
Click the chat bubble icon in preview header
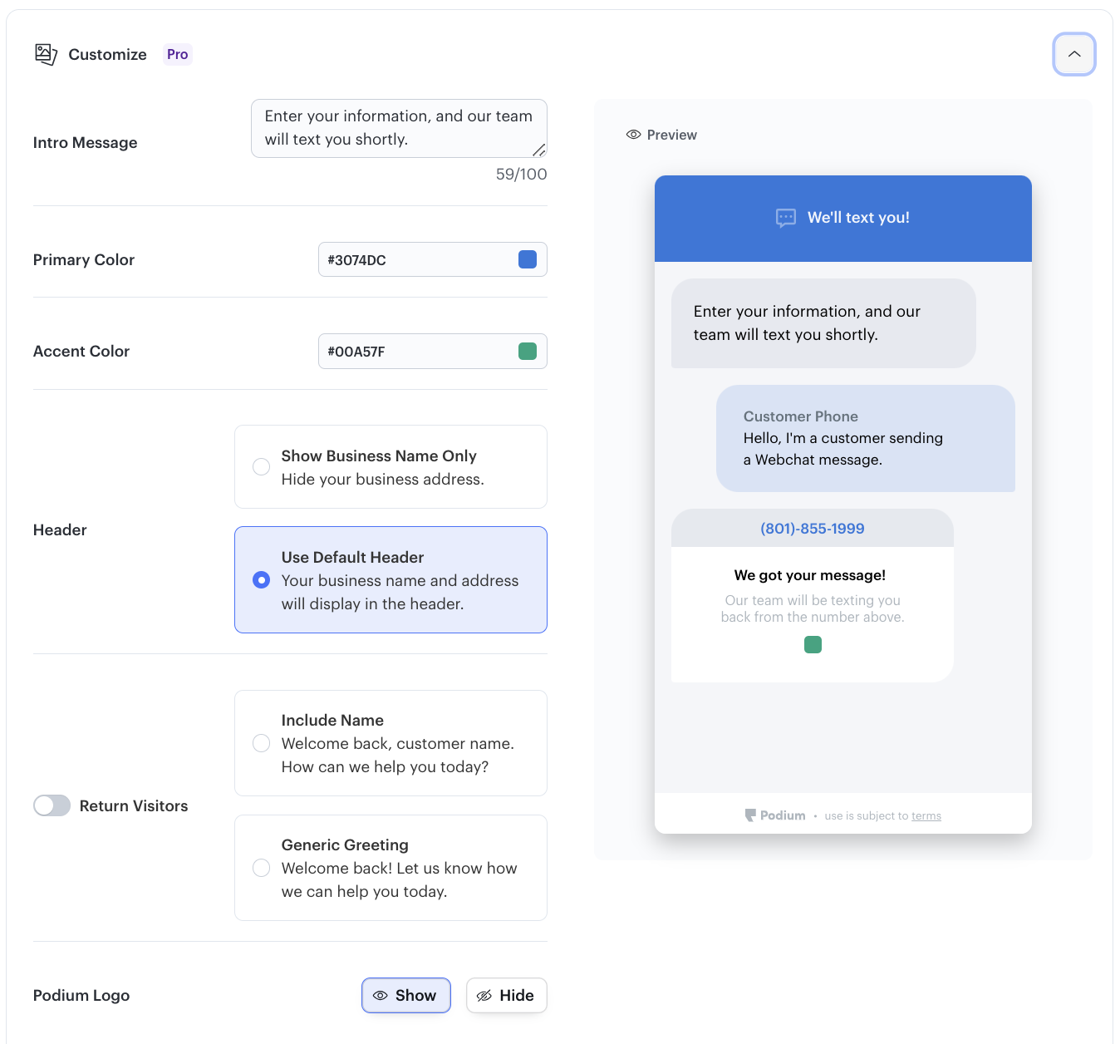click(x=785, y=218)
